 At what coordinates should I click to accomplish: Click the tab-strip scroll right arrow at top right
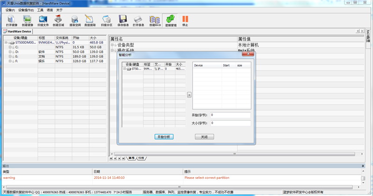[362, 31]
